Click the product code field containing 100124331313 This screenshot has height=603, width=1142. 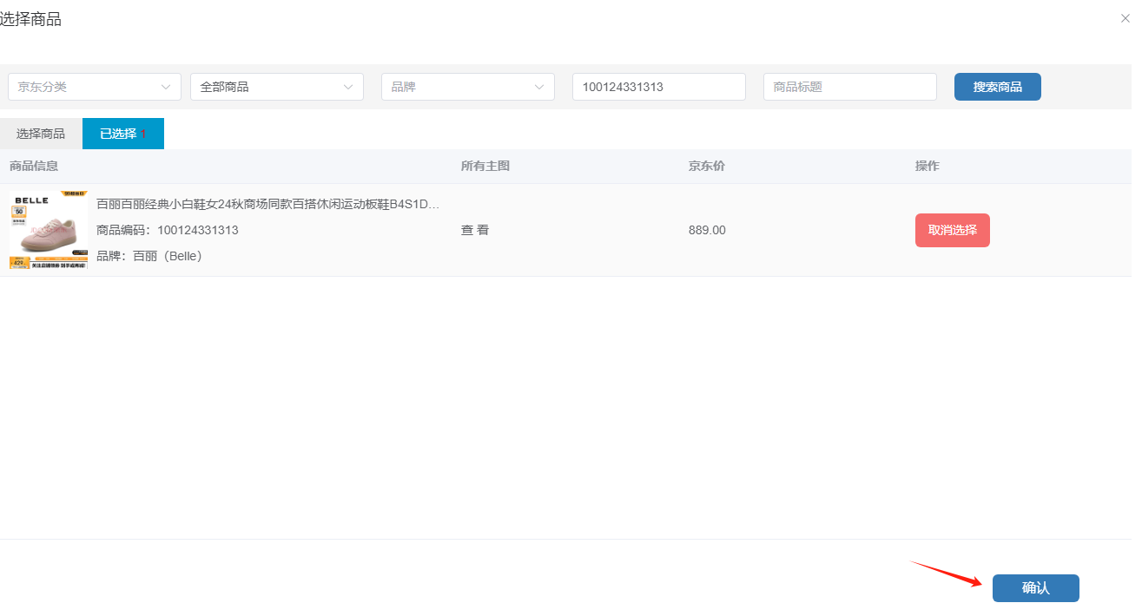click(658, 87)
